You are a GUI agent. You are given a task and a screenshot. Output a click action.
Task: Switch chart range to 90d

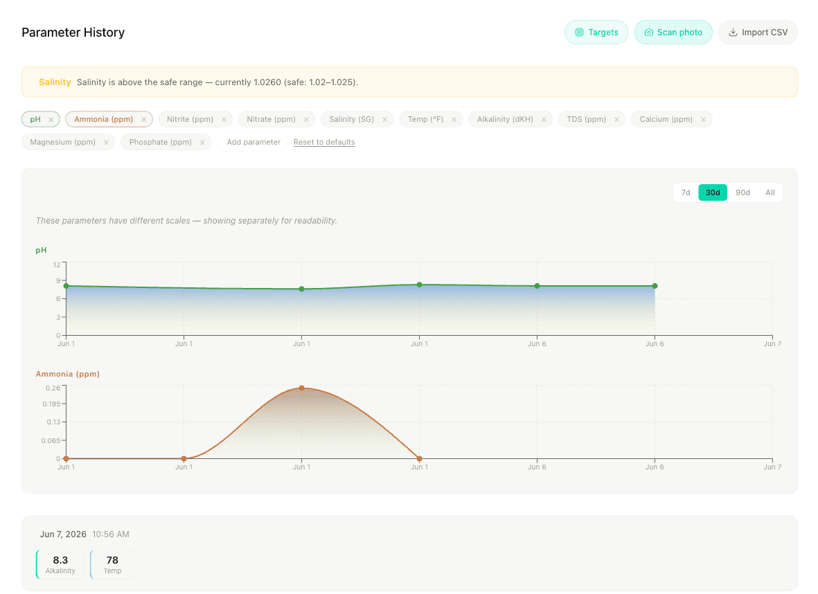(743, 192)
